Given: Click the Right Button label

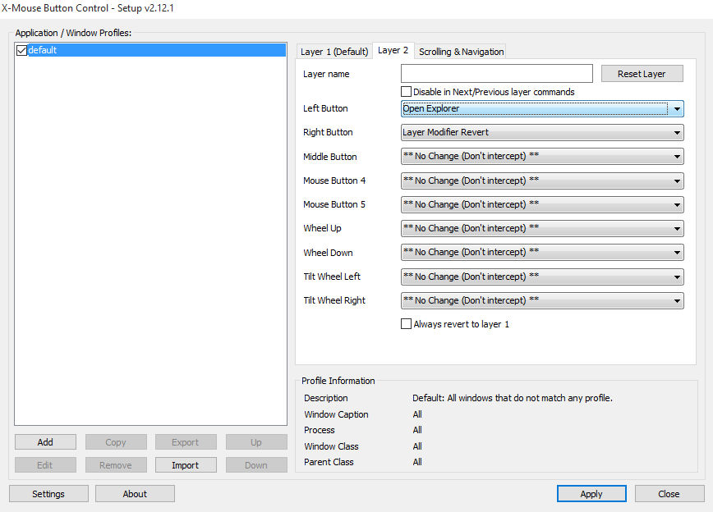Looking at the screenshot, I should tap(328, 132).
